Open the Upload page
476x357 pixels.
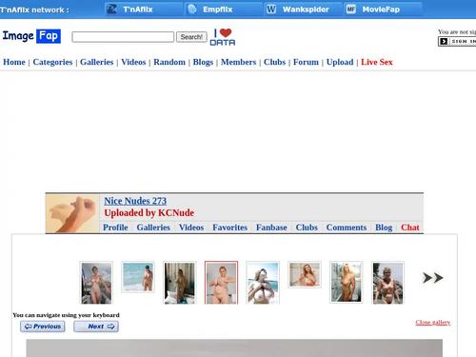click(x=340, y=62)
